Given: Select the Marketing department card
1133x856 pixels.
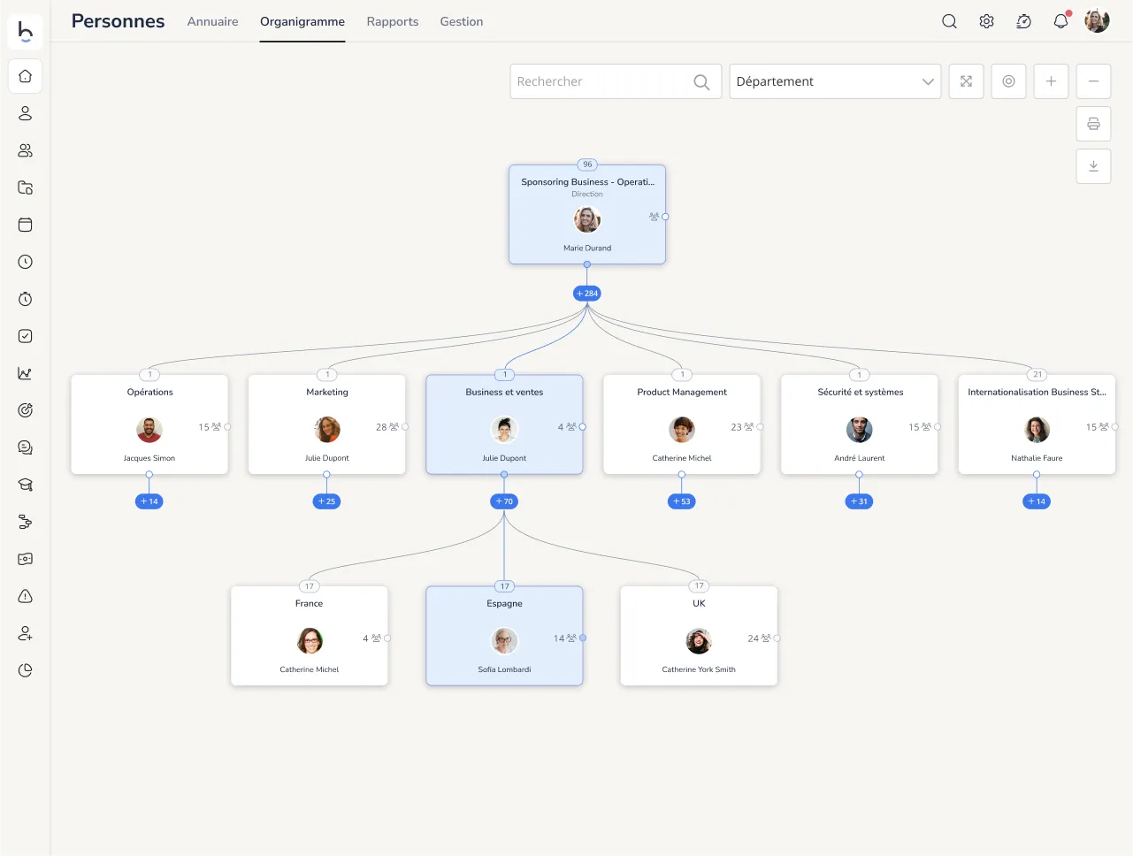Looking at the screenshot, I should click(326, 424).
